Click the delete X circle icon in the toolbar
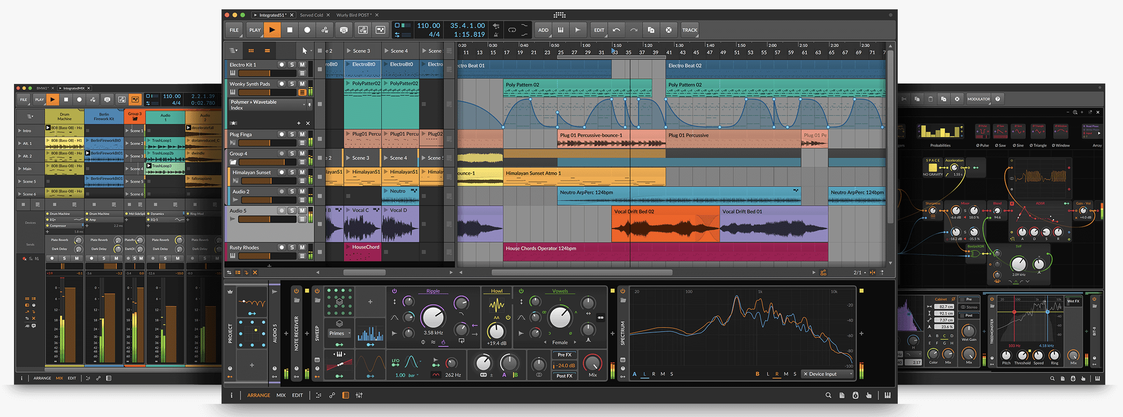Image resolution: width=1123 pixels, height=417 pixels. (669, 30)
